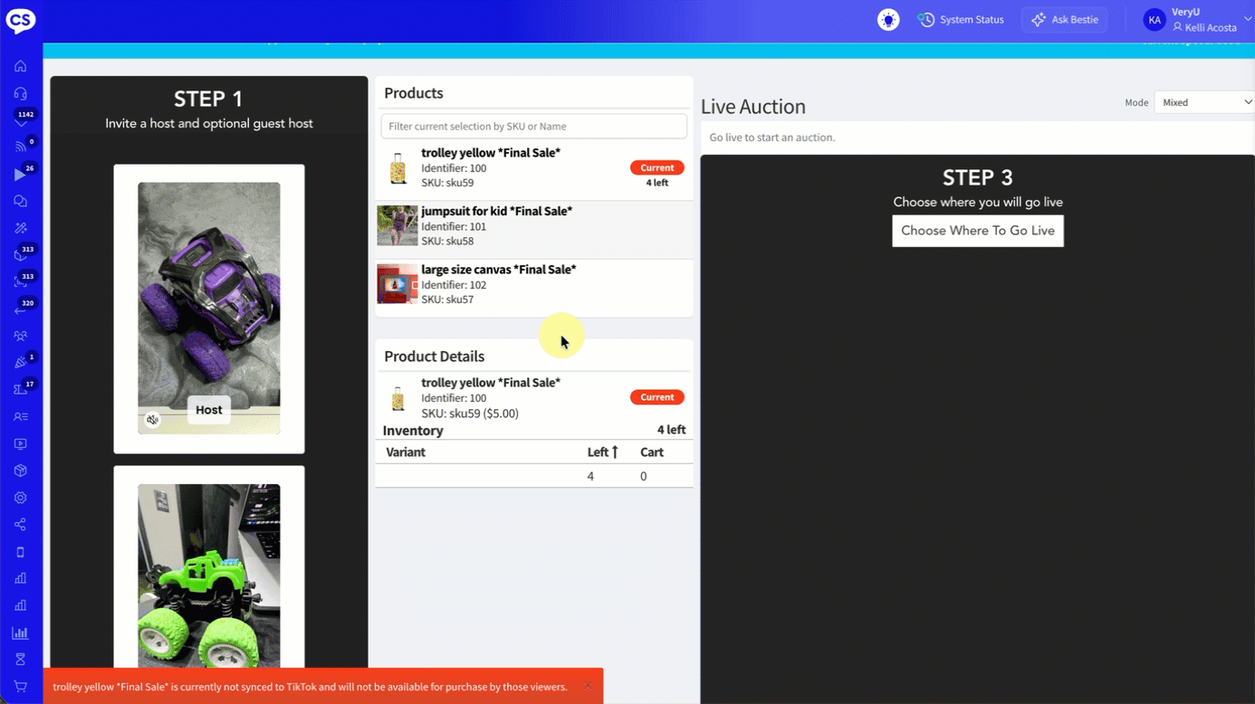Click the "Identifier: 102" text
Image resolution: width=1255 pixels, height=704 pixels.
pos(454,285)
